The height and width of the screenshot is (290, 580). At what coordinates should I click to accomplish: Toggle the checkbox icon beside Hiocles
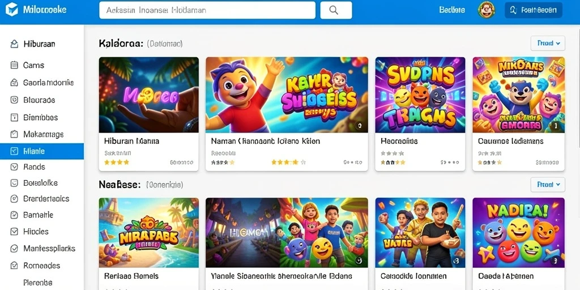click(14, 232)
